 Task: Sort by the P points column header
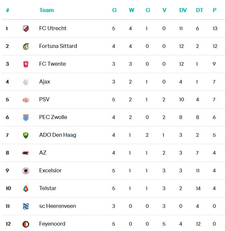[215, 10]
